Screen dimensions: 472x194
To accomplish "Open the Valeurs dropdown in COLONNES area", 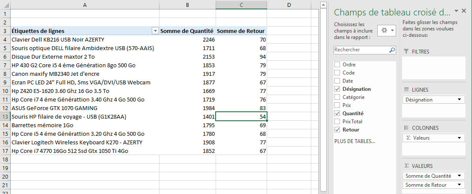I will pyautogui.click(x=459, y=138).
